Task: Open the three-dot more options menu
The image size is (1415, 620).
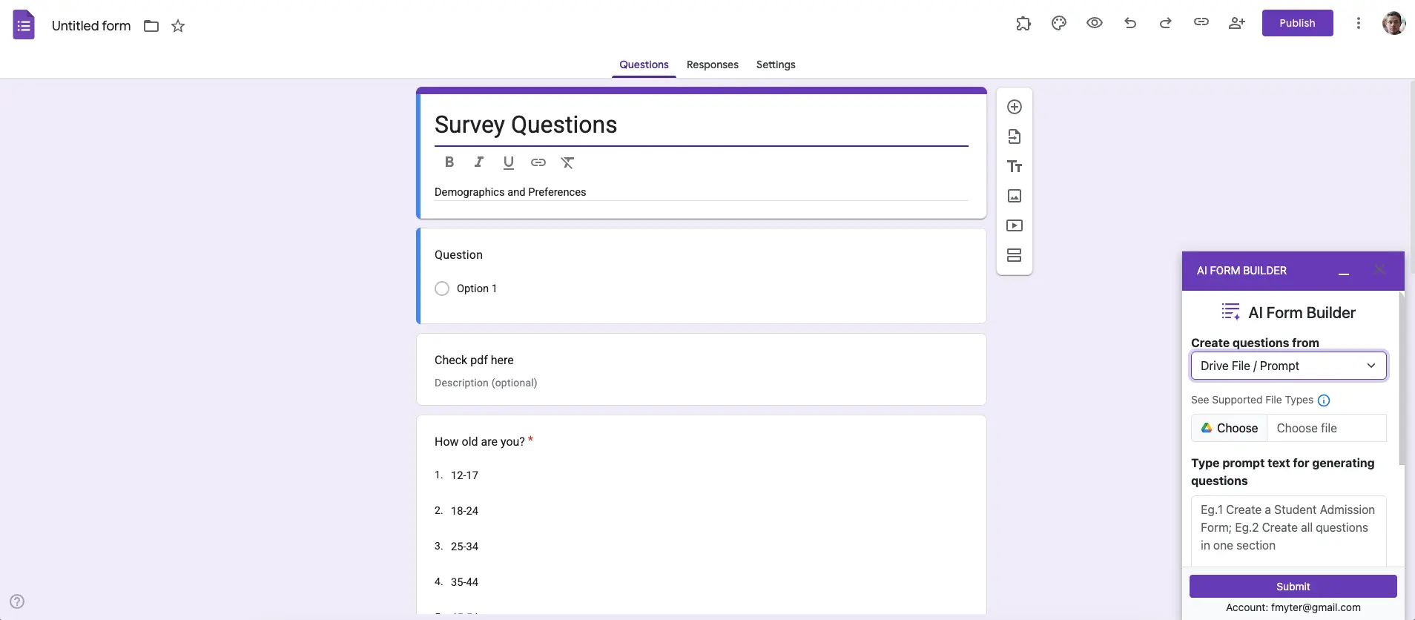Action: (x=1359, y=23)
